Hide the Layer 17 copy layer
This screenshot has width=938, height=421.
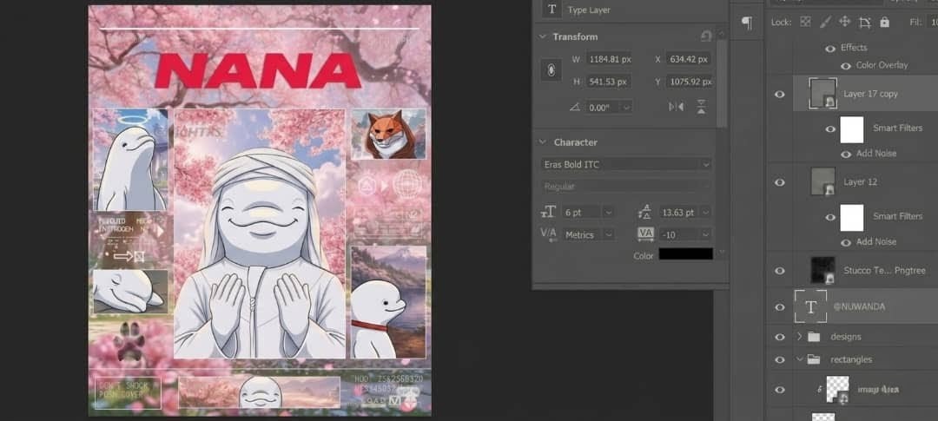click(779, 94)
